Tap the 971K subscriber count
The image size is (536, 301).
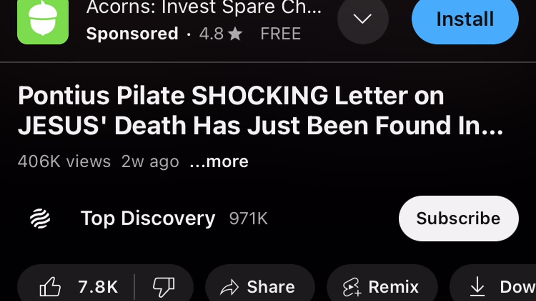[x=248, y=219]
